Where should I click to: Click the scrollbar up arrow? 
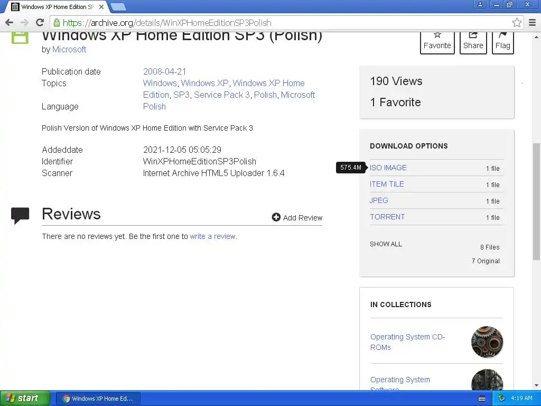click(536, 36)
